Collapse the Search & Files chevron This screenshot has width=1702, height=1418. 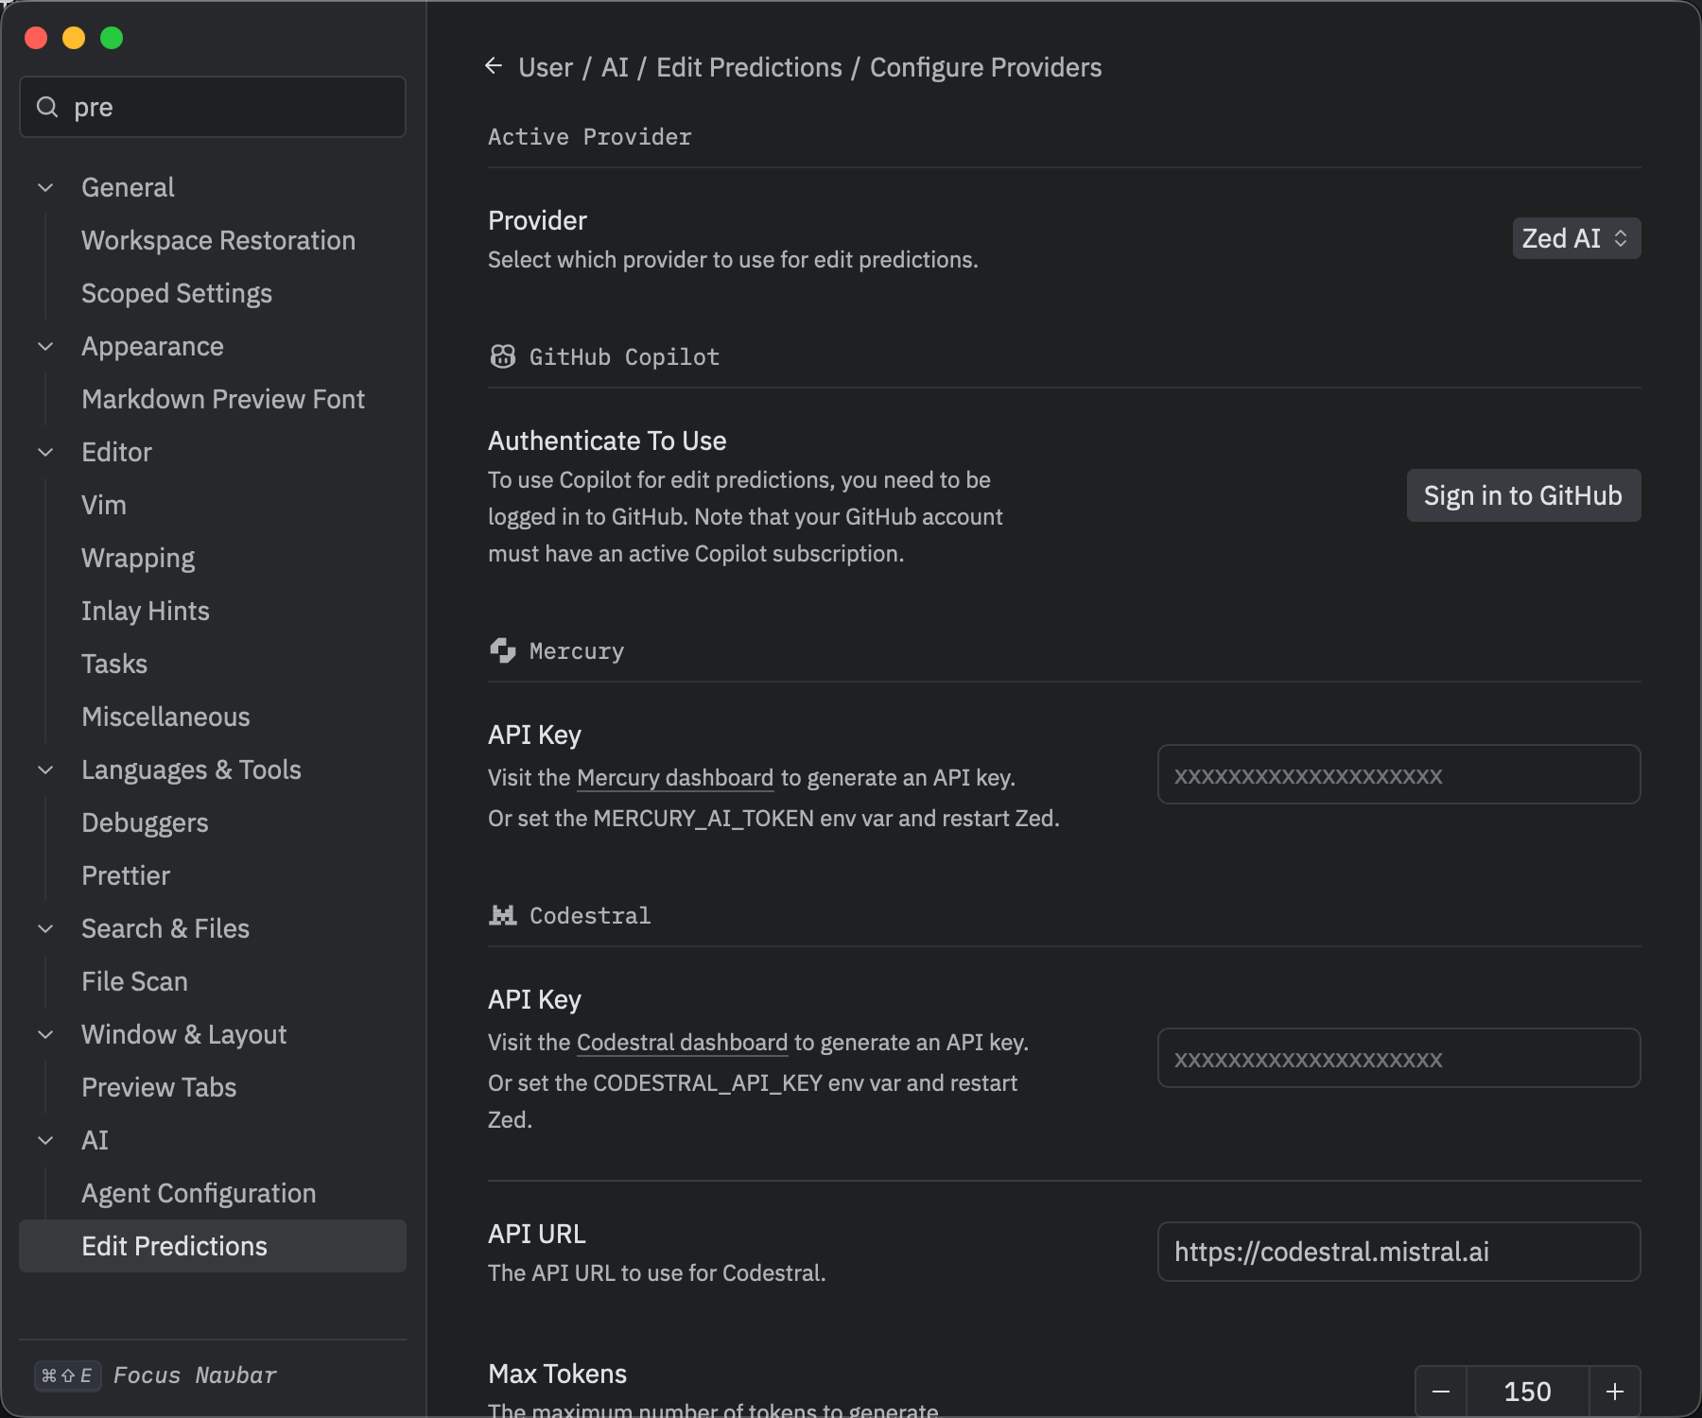(x=45, y=928)
